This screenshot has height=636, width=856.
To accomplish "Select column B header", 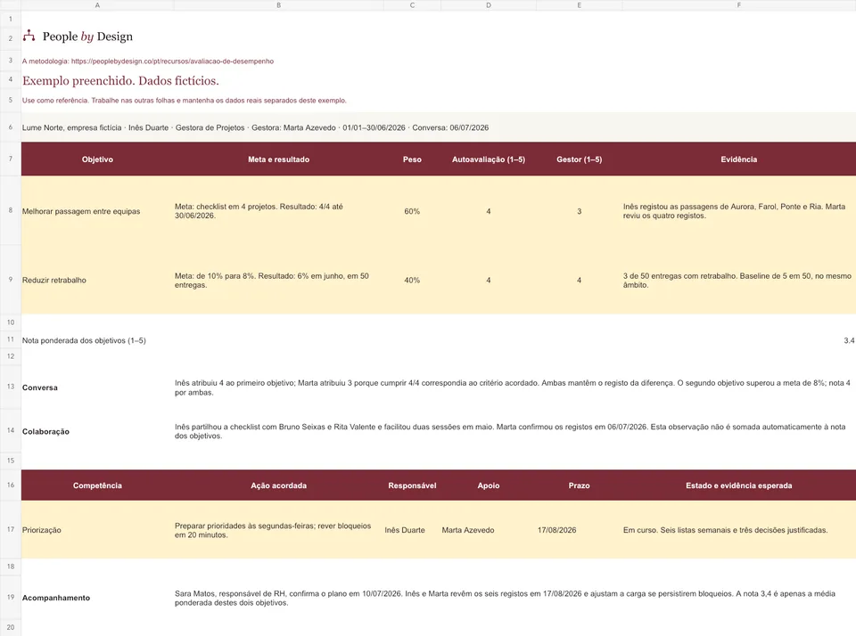I will pyautogui.click(x=278, y=5).
